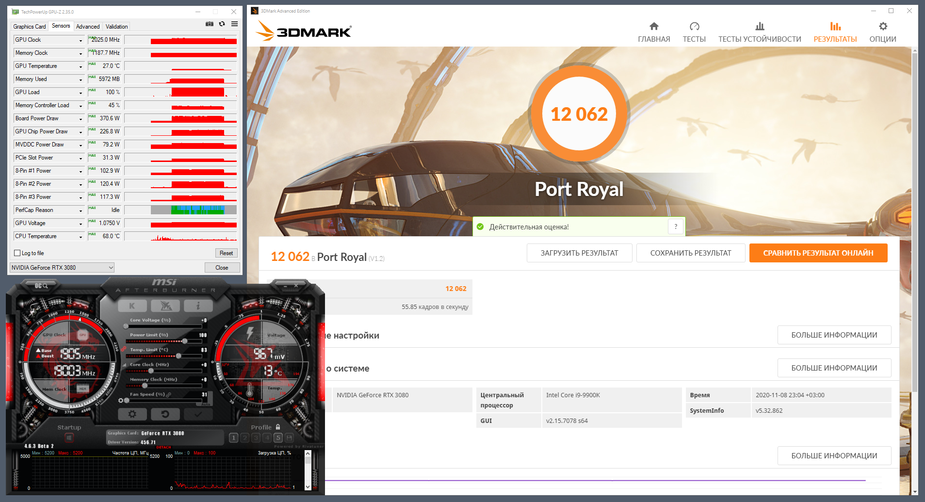The height and width of the screenshot is (502, 925).
Task: Switch to the Graphics Card tab
Action: point(30,27)
